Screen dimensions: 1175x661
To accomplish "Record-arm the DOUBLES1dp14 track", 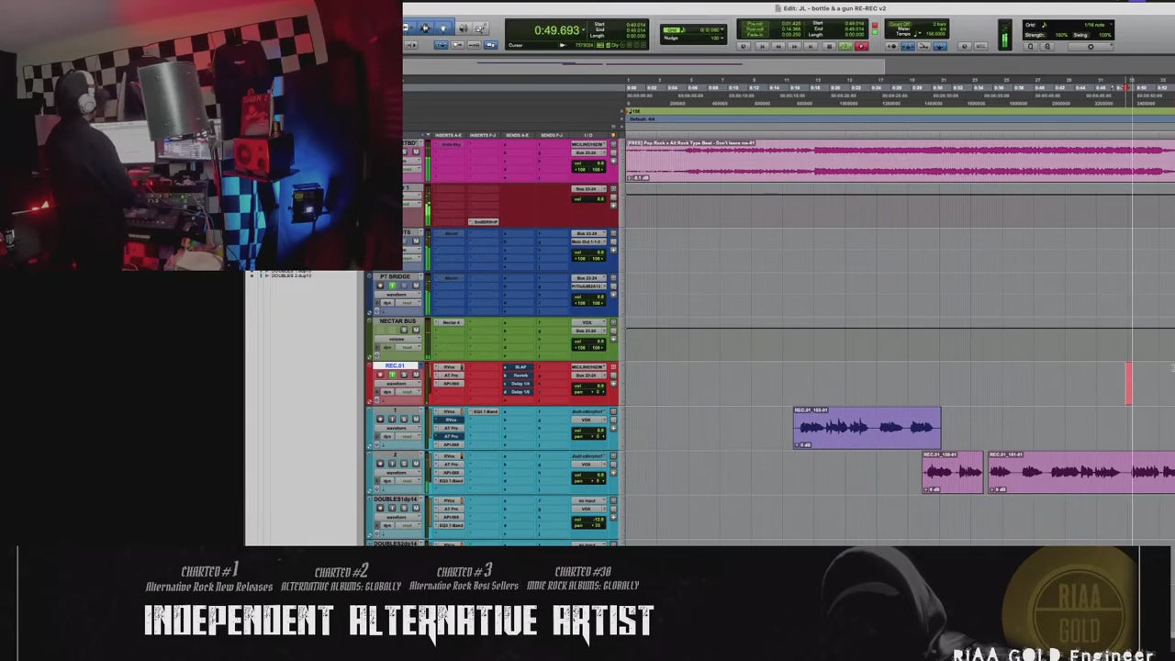I will tap(380, 509).
